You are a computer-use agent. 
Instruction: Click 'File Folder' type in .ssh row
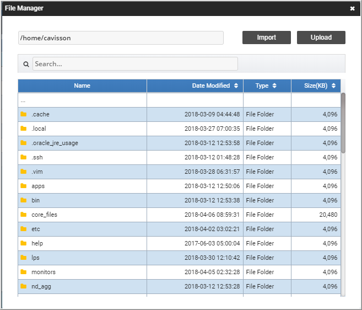tap(260, 157)
